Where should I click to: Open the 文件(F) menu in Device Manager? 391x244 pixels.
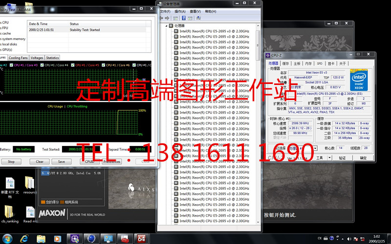[165, 11]
